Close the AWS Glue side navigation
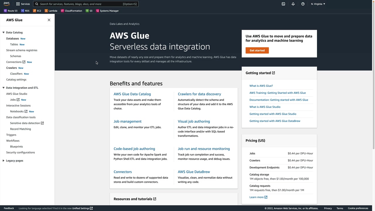 49,20
